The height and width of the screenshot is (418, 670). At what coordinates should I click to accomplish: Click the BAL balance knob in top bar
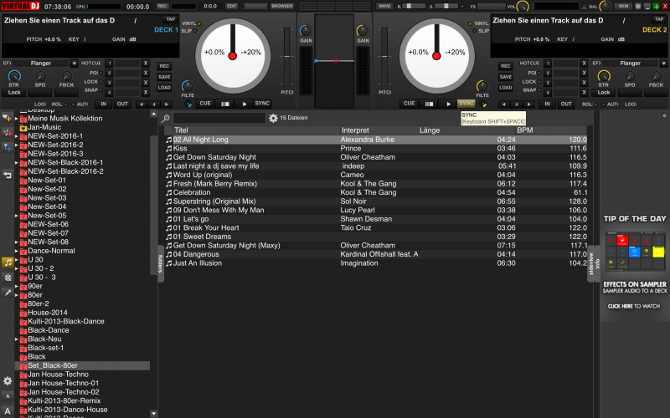click(x=605, y=7)
